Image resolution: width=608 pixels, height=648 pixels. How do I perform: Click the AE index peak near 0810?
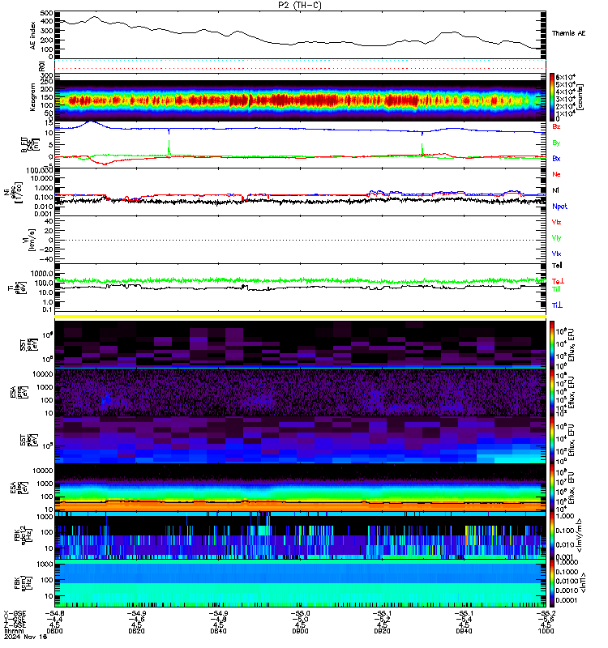[95, 17]
